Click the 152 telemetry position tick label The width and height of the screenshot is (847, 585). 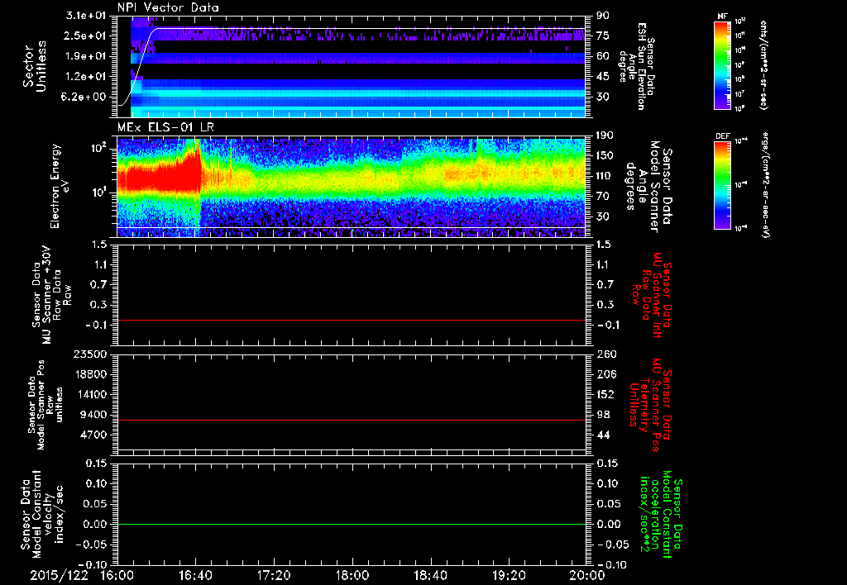click(605, 394)
